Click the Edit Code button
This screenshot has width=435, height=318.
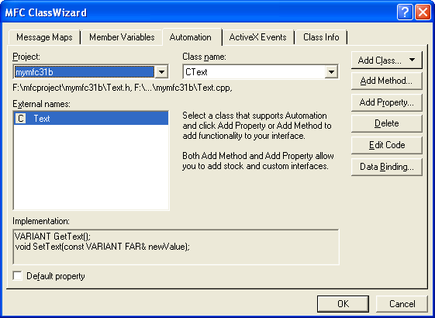pyautogui.click(x=386, y=145)
